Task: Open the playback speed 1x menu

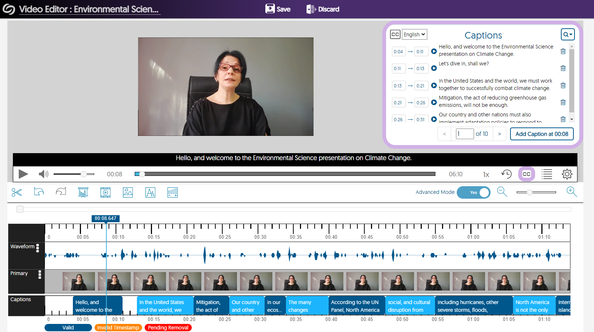Action: (x=486, y=174)
